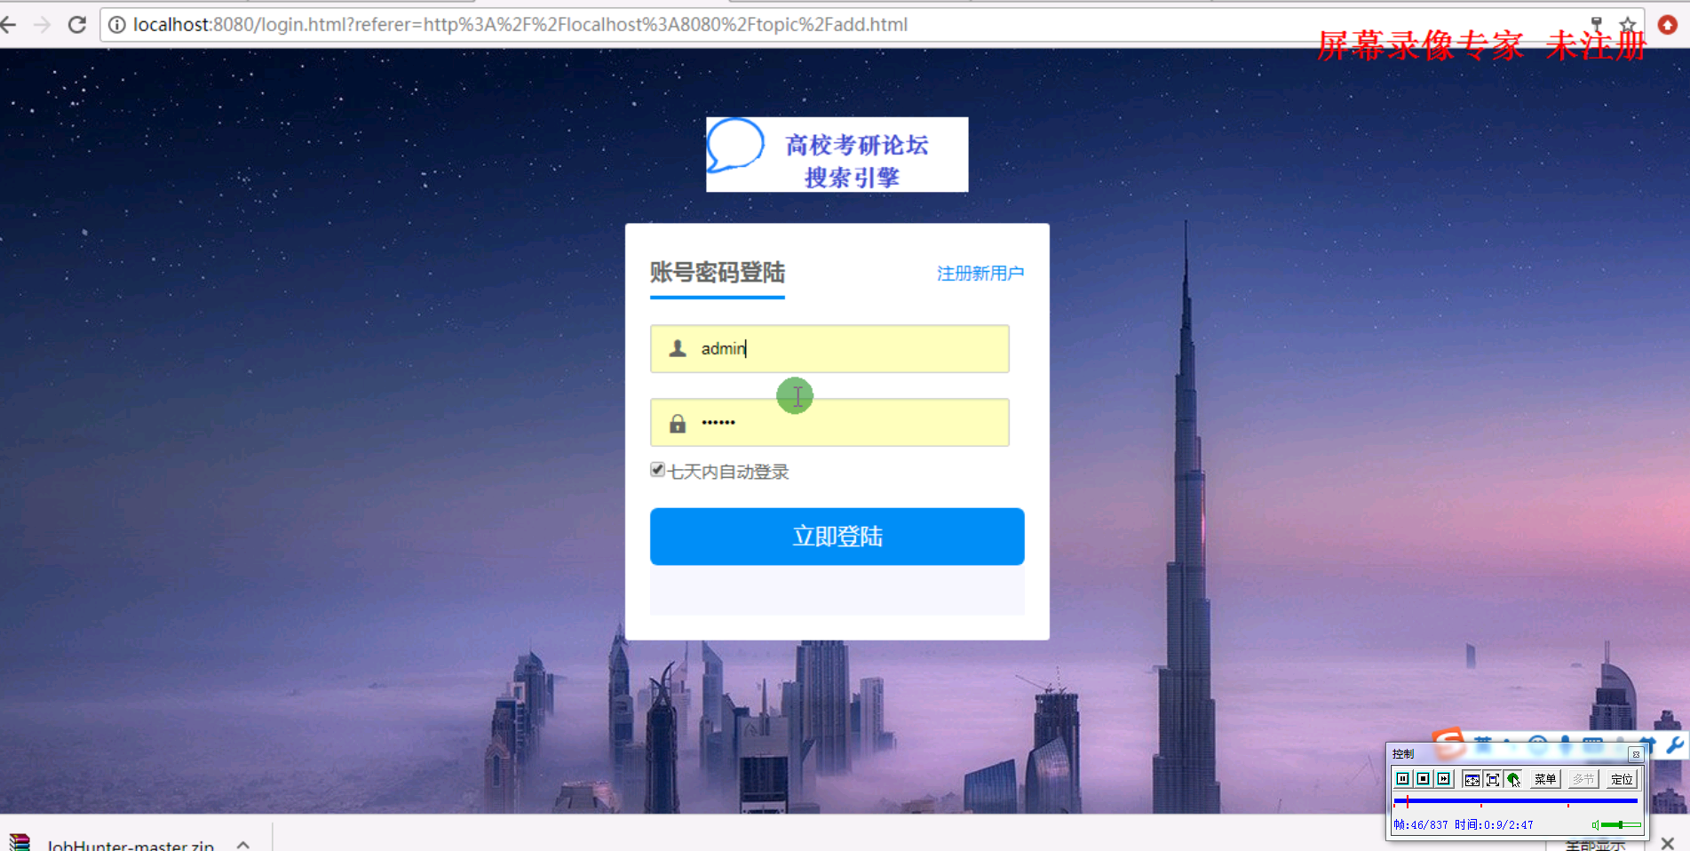Adjust the green volume slider
Viewport: 1690px width, 851px height.
point(1621,825)
